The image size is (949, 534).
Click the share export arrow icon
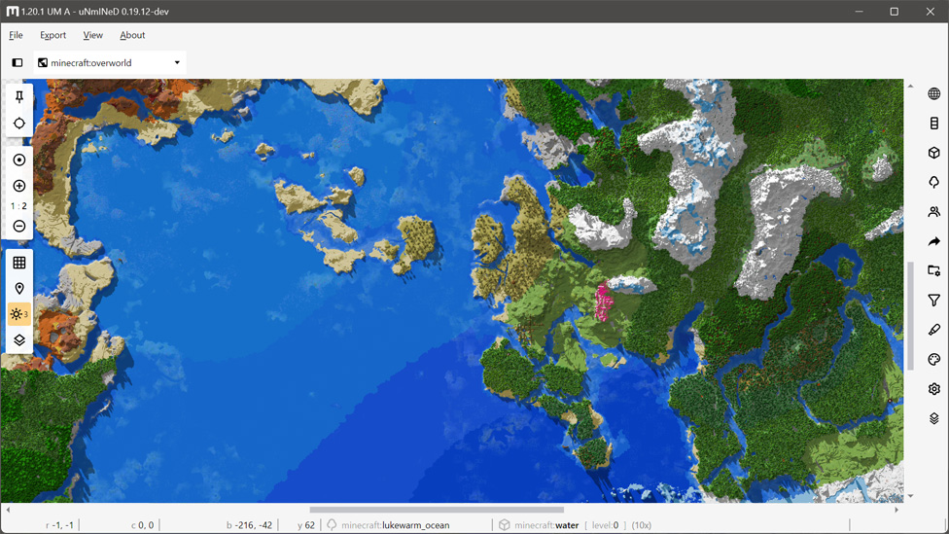[933, 241]
